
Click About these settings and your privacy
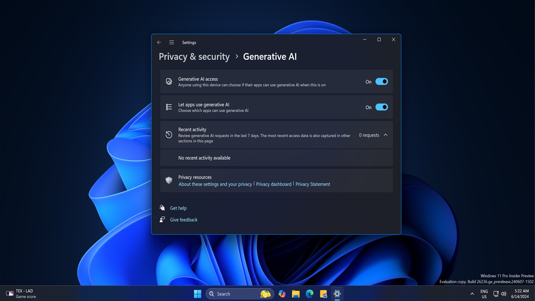click(215, 184)
